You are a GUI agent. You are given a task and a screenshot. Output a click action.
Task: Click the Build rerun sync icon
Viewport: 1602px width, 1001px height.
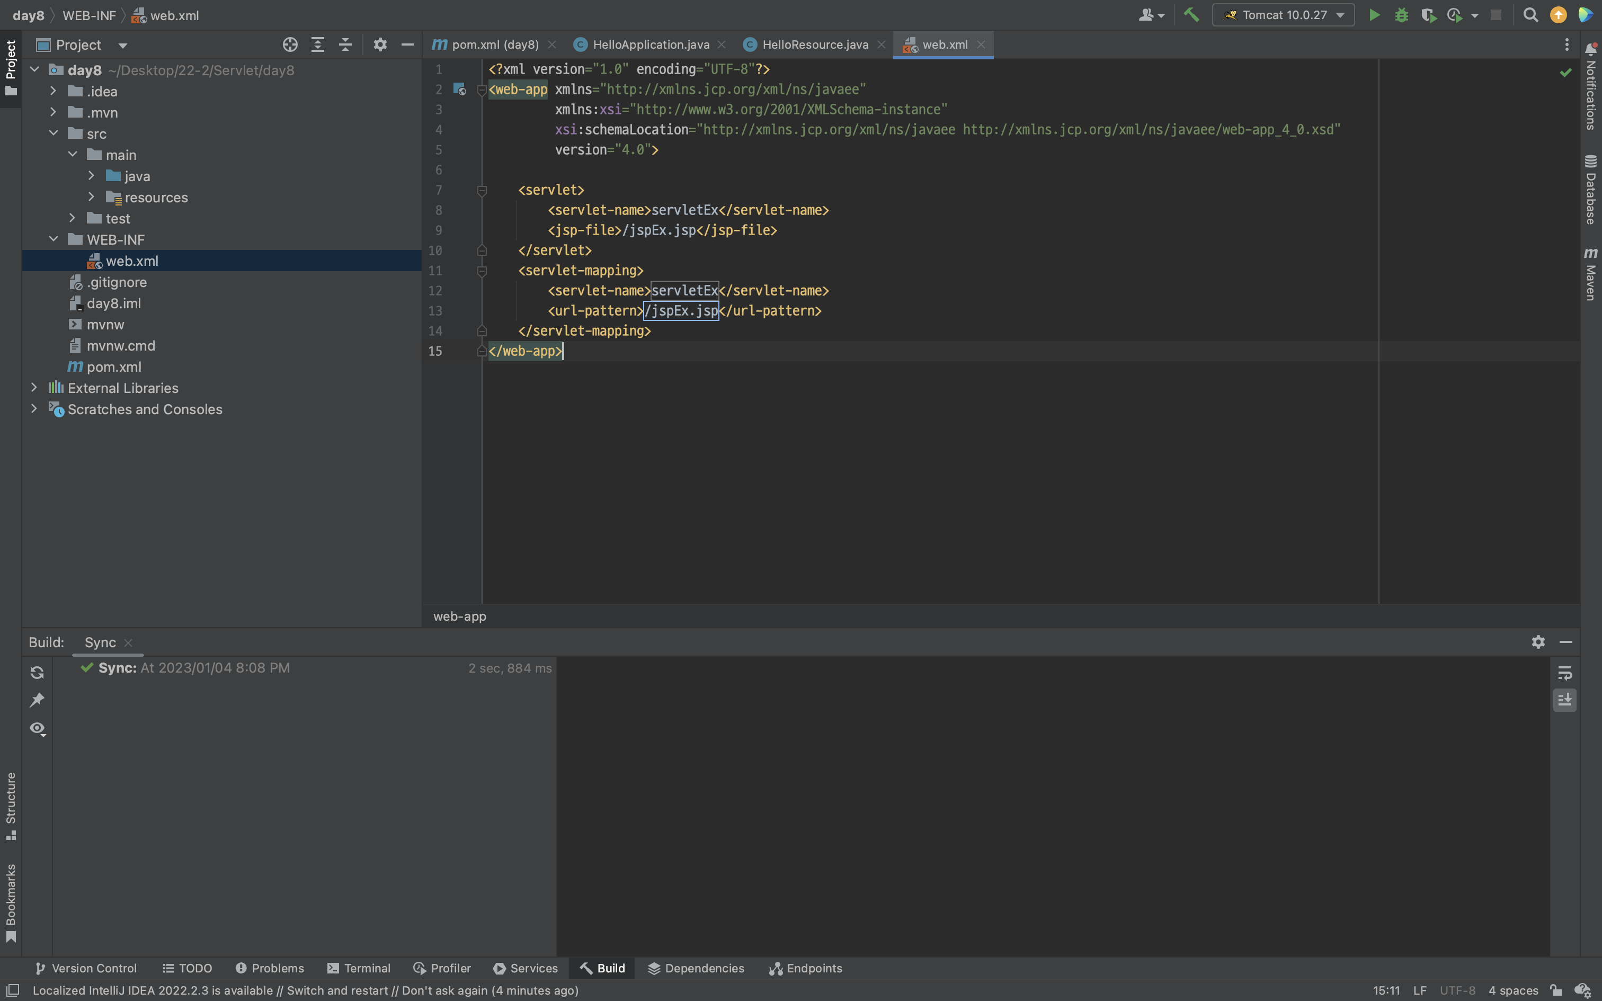pos(37,673)
